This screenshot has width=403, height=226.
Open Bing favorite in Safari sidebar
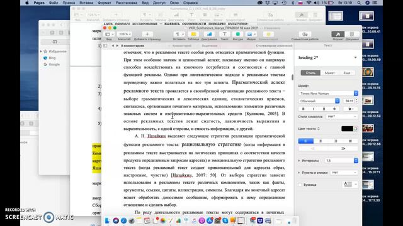[52, 58]
